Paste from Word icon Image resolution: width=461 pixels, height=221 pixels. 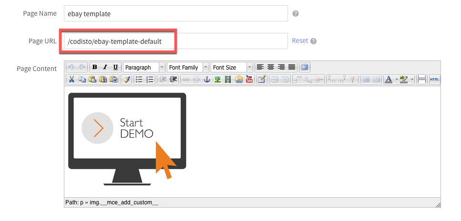coord(114,80)
